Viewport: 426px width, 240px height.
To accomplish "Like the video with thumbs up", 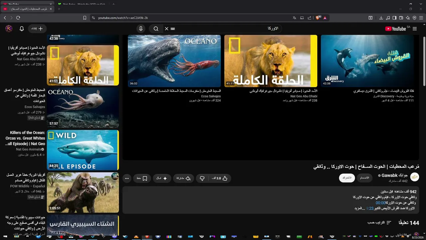I will 220,178.
